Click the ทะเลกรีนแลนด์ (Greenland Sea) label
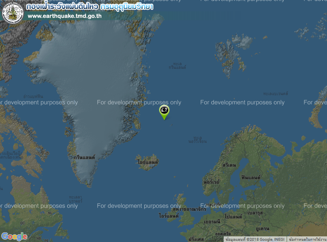The height and width of the screenshot is (242, 327). click(177, 65)
